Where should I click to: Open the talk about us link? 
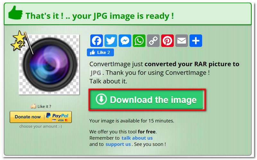point(137,138)
